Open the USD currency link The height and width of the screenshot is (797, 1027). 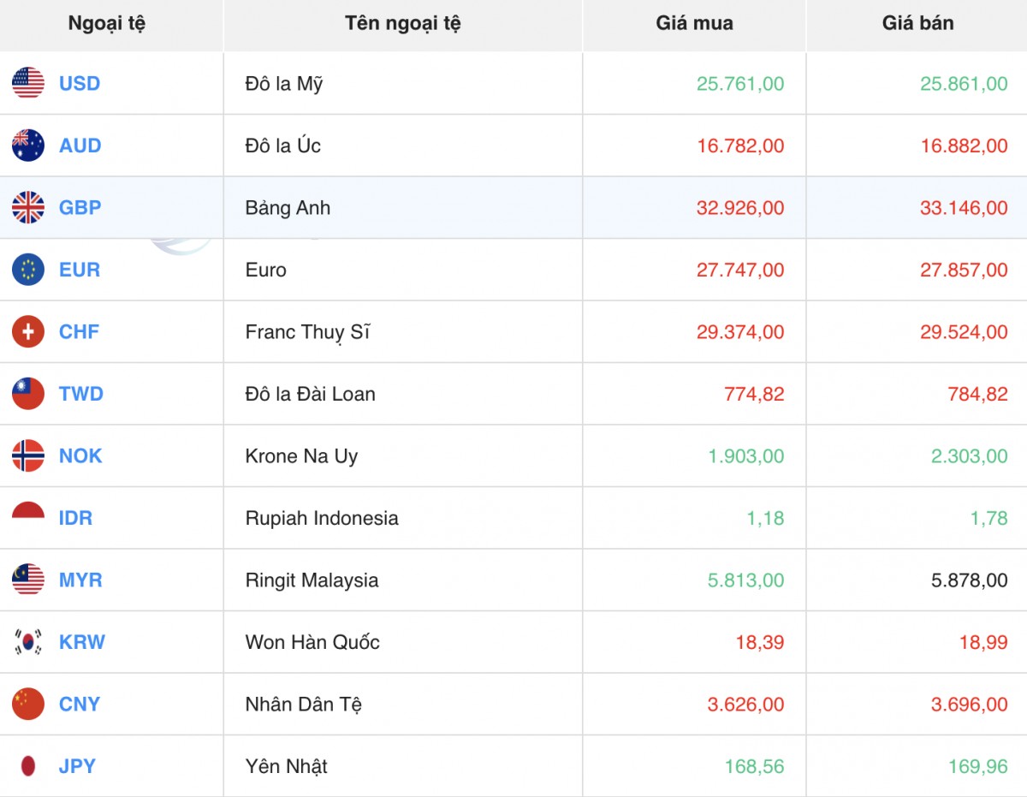pyautogui.click(x=80, y=83)
